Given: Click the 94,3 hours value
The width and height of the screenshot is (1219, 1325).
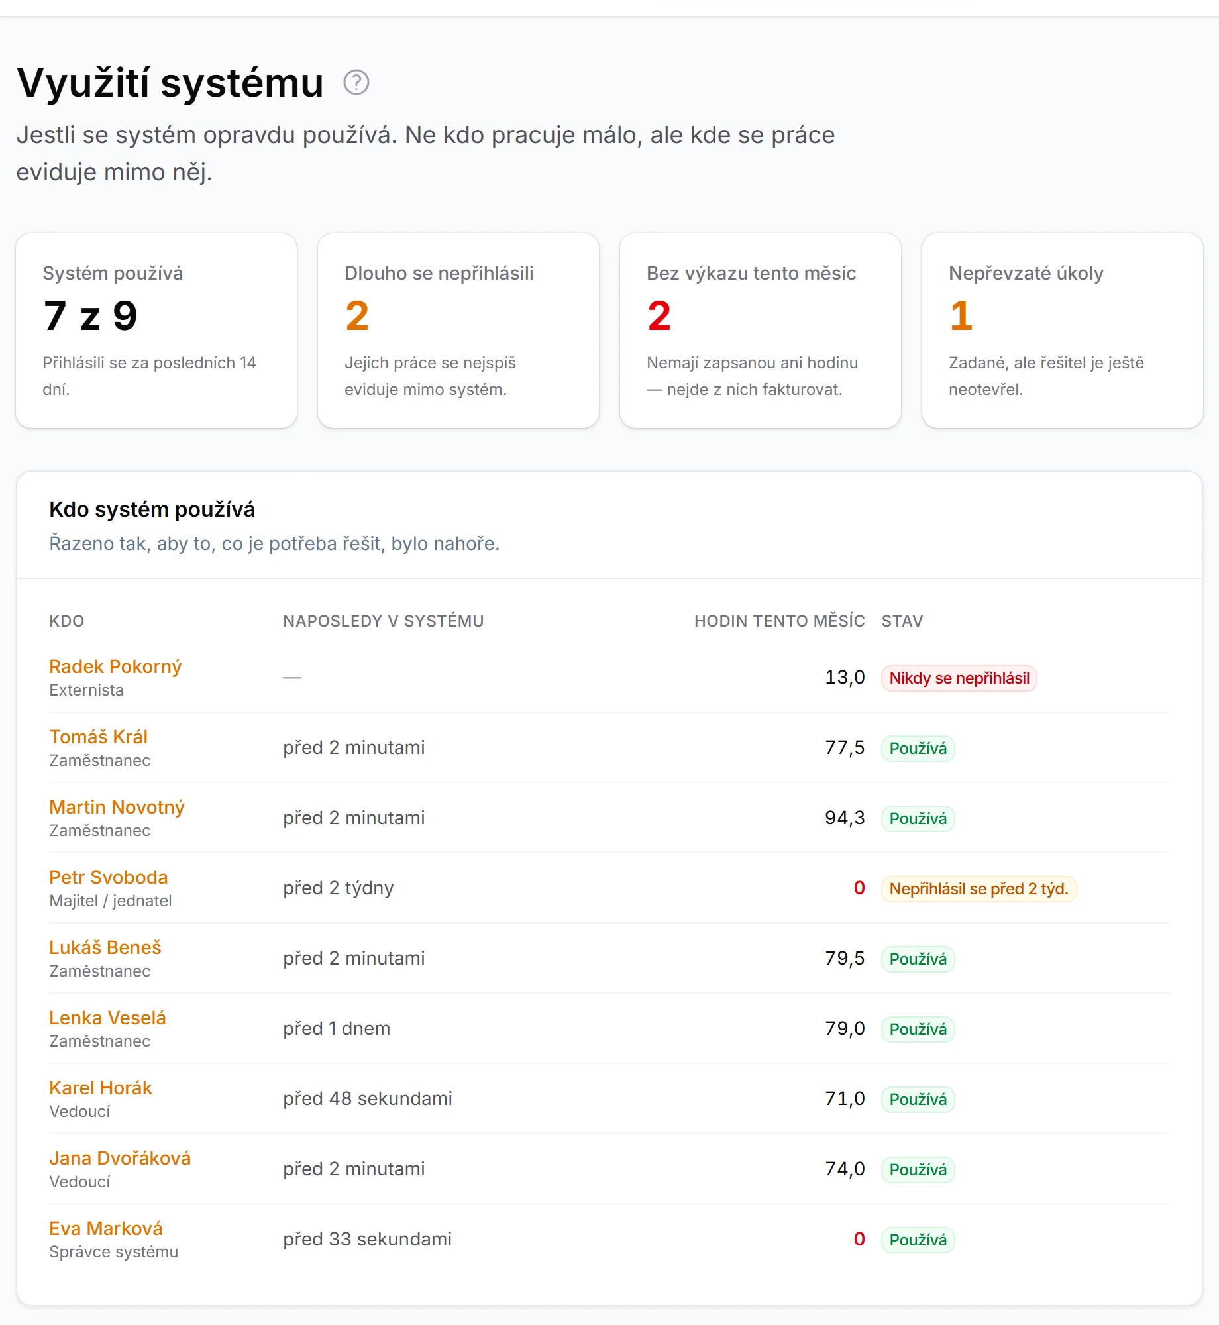Looking at the screenshot, I should click(845, 818).
